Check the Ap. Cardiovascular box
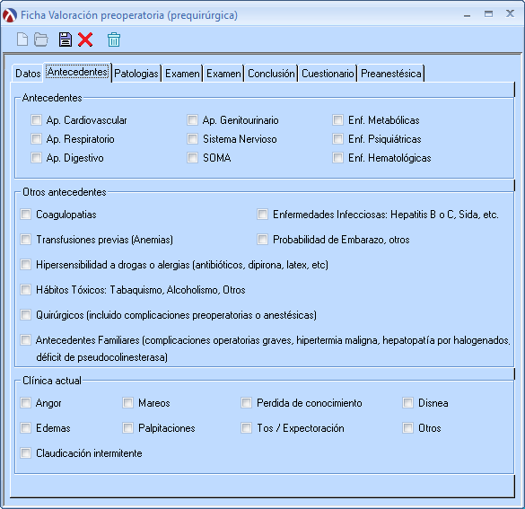Image resolution: width=525 pixels, height=509 pixels. [x=36, y=120]
